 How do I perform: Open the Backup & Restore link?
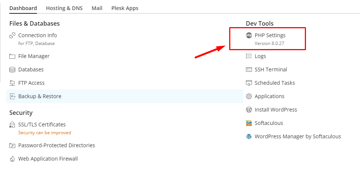40,96
